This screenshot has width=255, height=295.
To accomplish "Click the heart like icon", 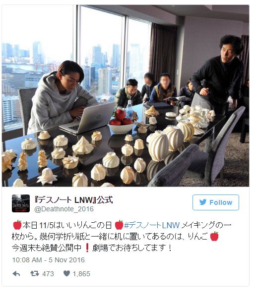I will (x=66, y=273).
